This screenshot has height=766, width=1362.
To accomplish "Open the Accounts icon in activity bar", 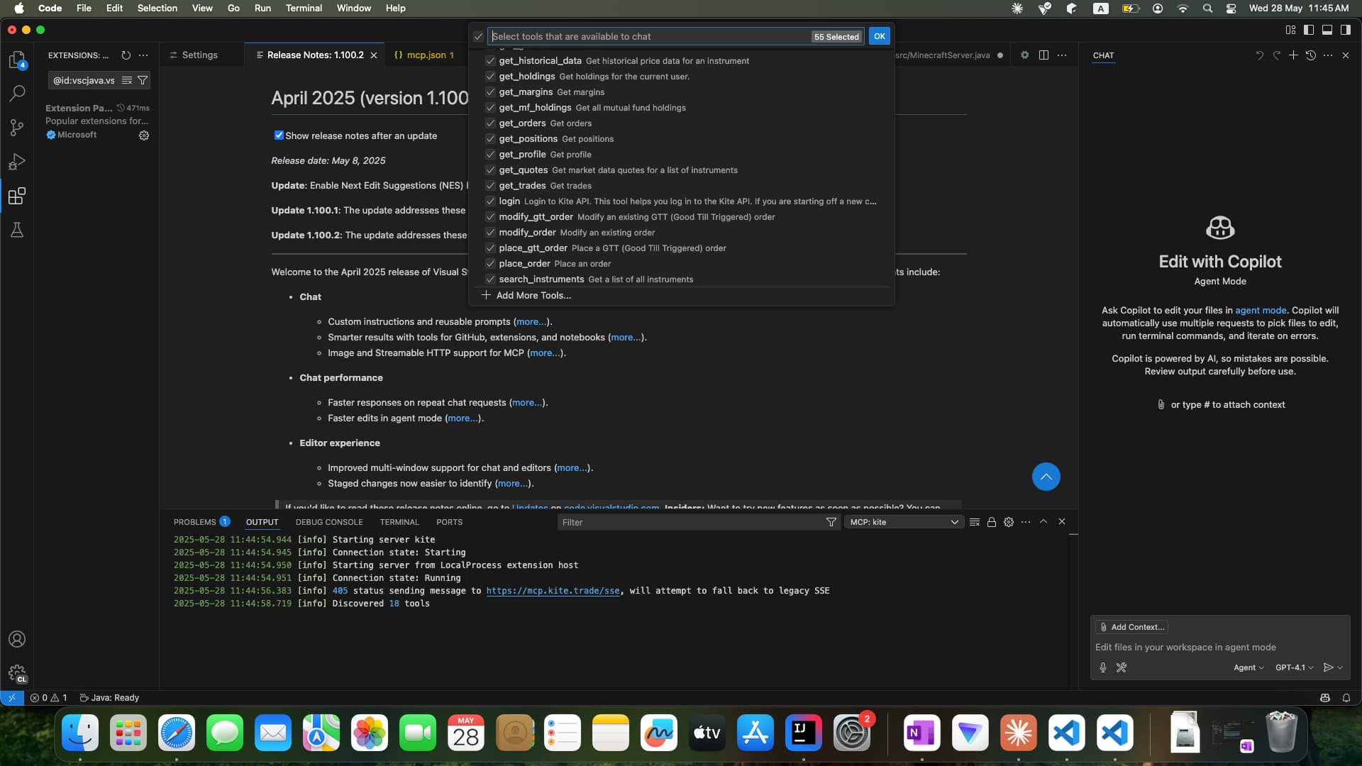I will [17, 639].
